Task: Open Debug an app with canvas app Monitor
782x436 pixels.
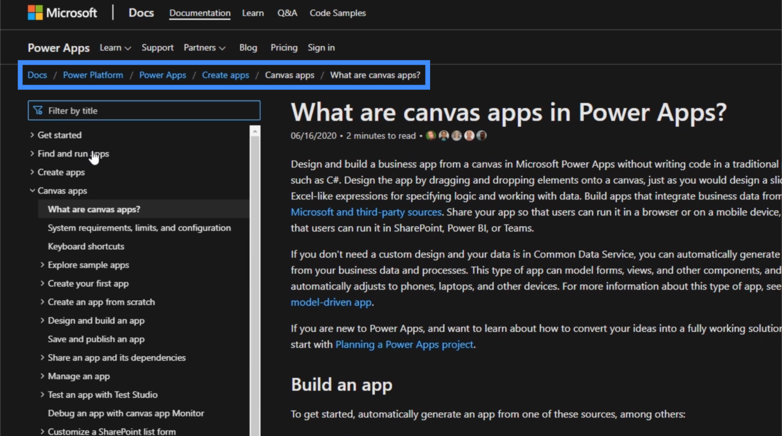Action: tap(126, 413)
